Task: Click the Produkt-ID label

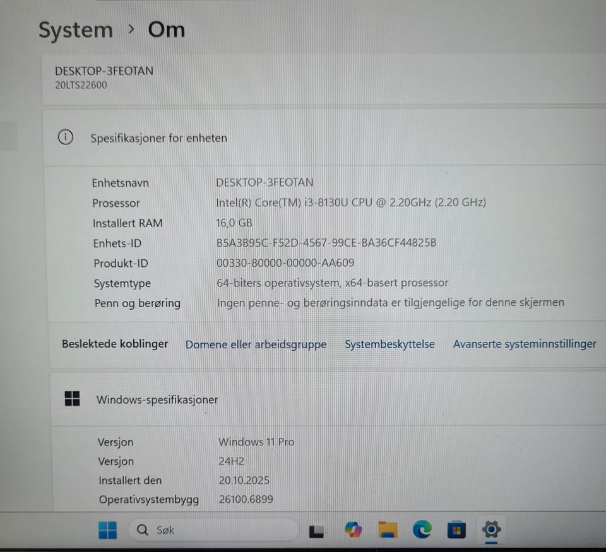Action: tap(121, 264)
